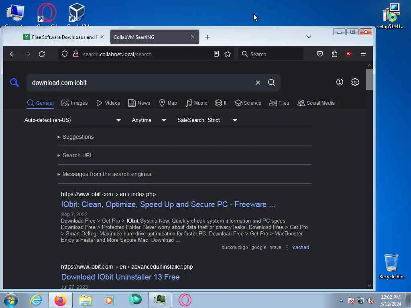
Task: Reload the current page
Action: 42,54
